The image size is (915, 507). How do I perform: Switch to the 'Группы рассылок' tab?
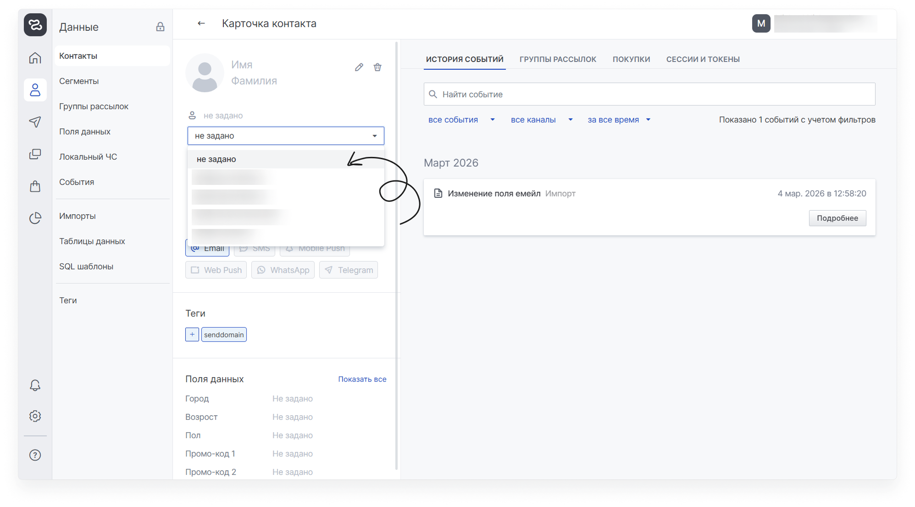click(x=558, y=59)
